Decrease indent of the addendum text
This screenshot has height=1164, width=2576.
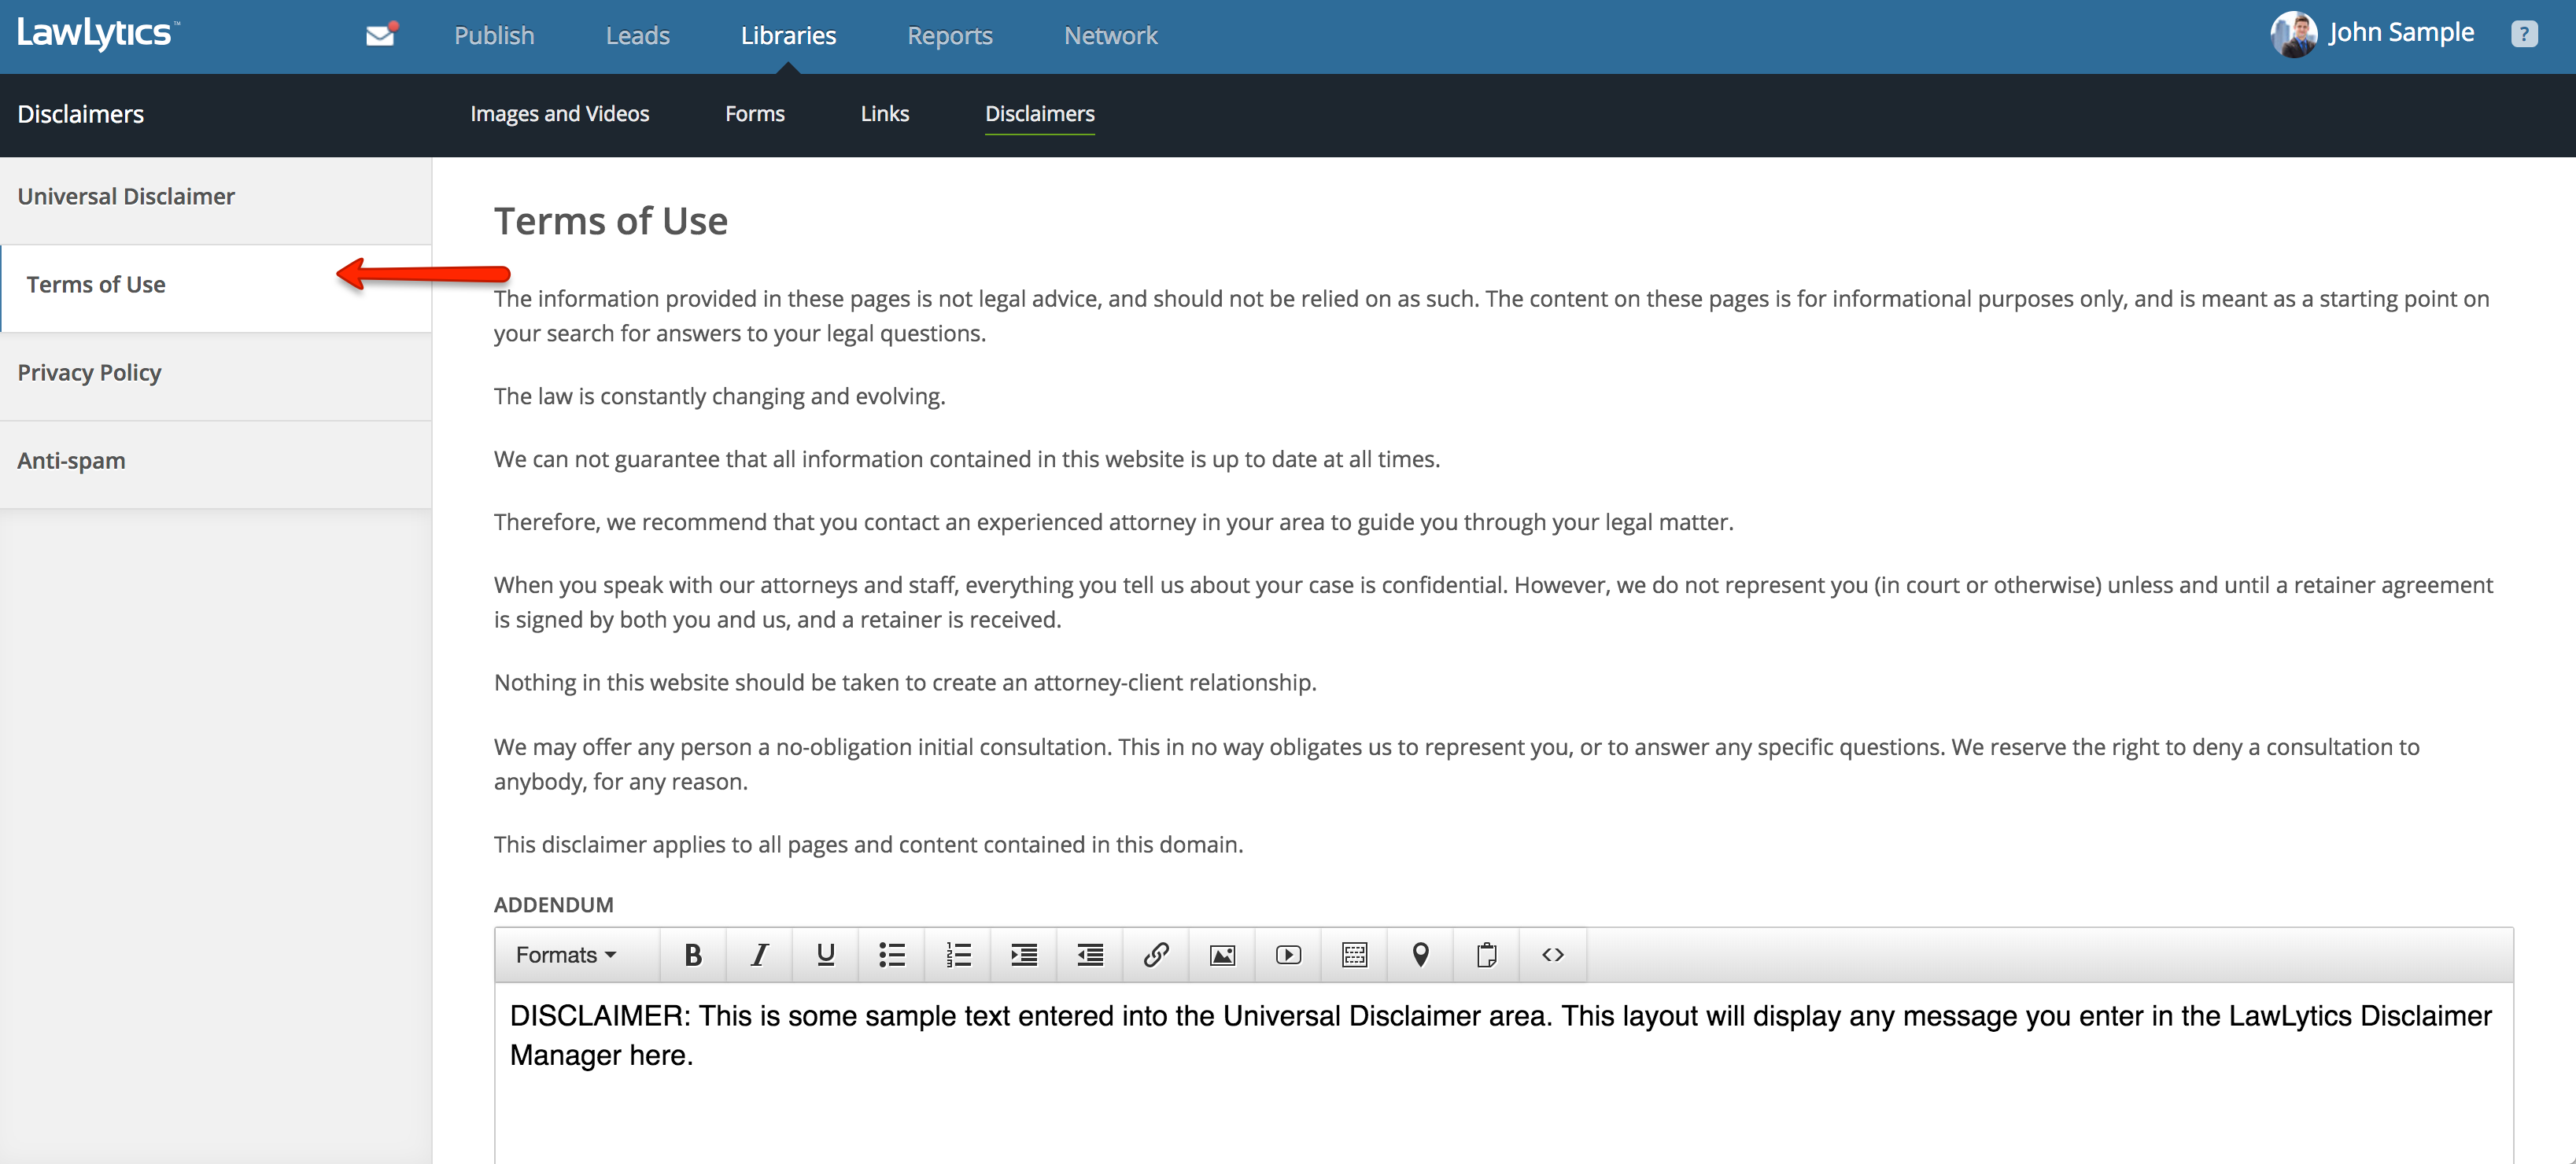[1090, 955]
